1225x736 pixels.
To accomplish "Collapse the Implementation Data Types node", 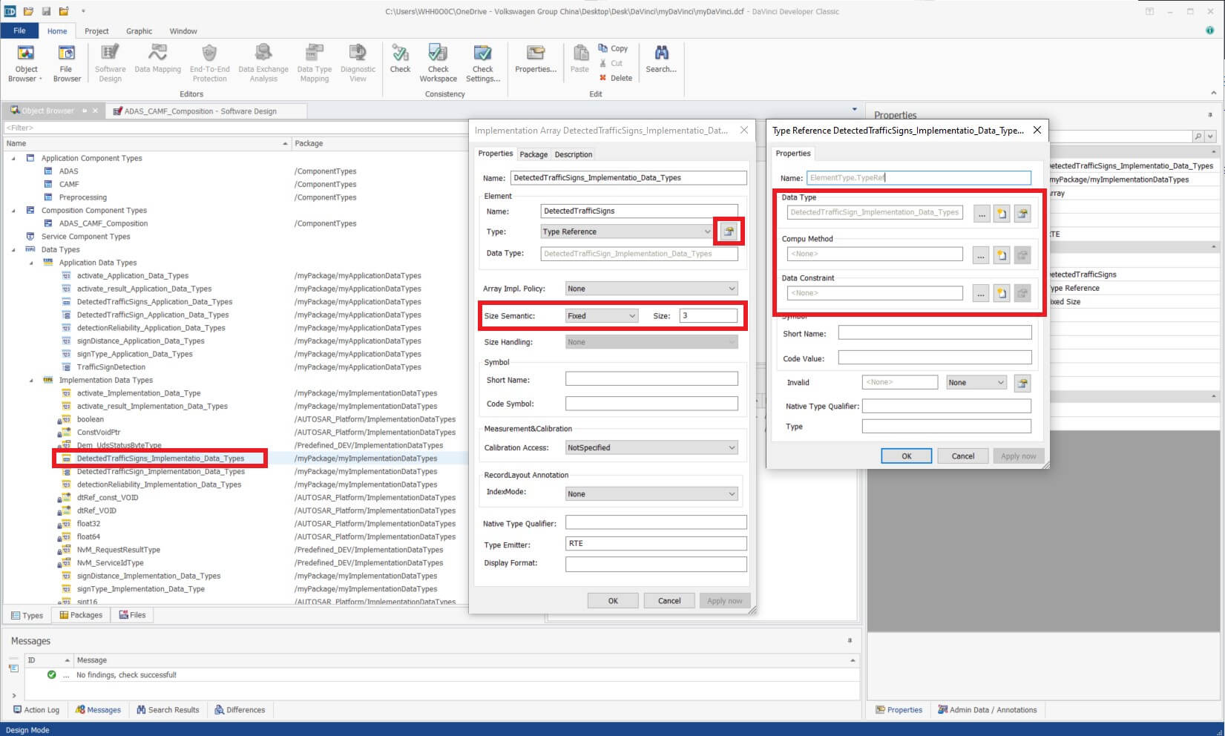I will pyautogui.click(x=31, y=381).
